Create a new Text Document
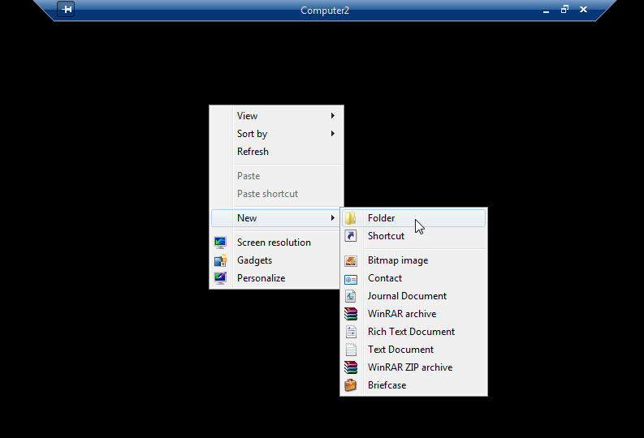Viewport: 644px width, 438px height. 413,350
